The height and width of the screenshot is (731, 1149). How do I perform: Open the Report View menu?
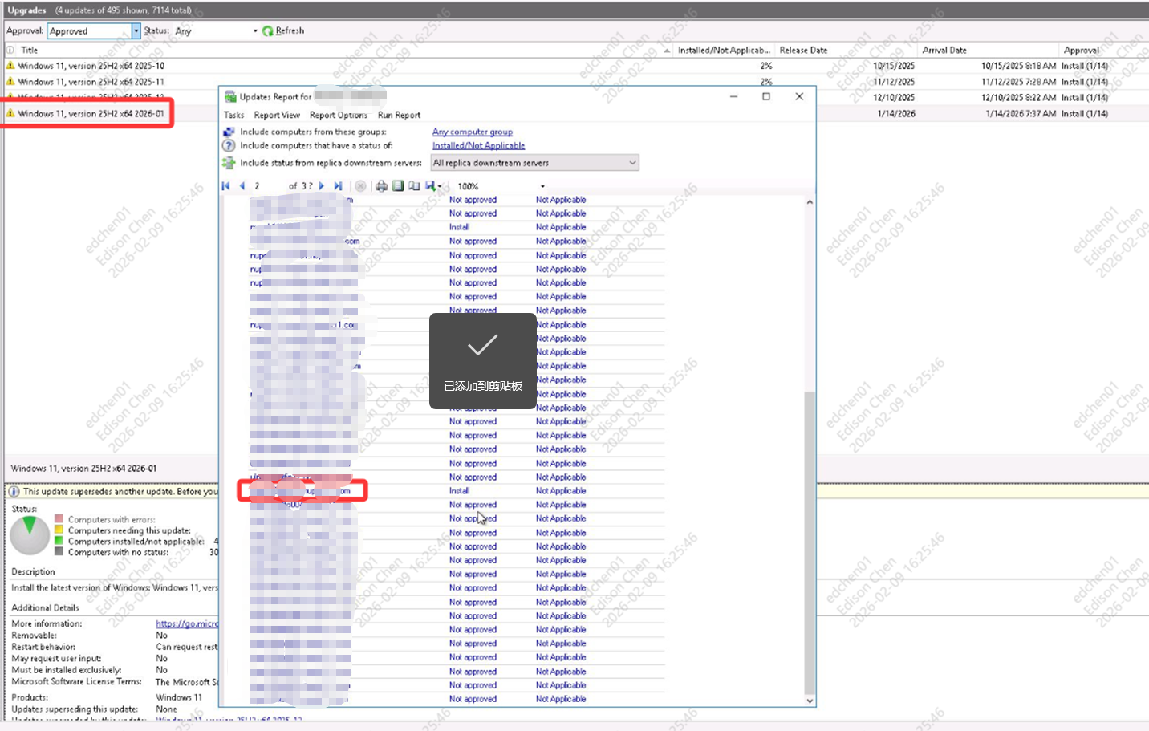(x=277, y=115)
